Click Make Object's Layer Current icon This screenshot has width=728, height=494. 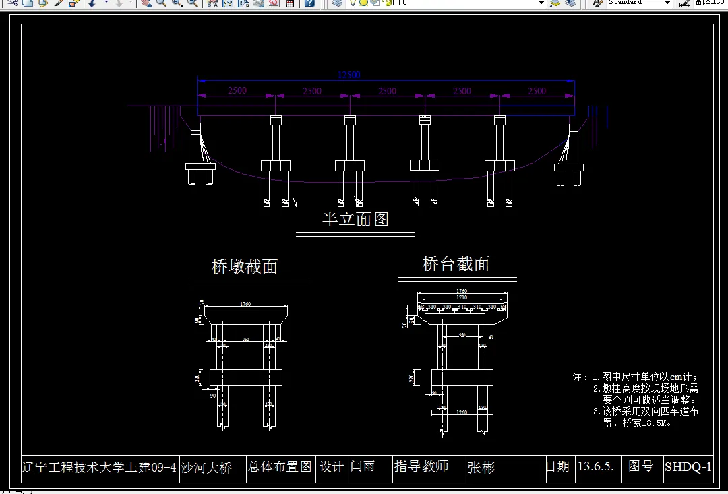pos(555,3)
